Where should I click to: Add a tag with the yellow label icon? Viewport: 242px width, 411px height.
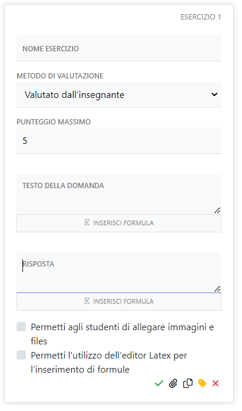click(x=202, y=383)
